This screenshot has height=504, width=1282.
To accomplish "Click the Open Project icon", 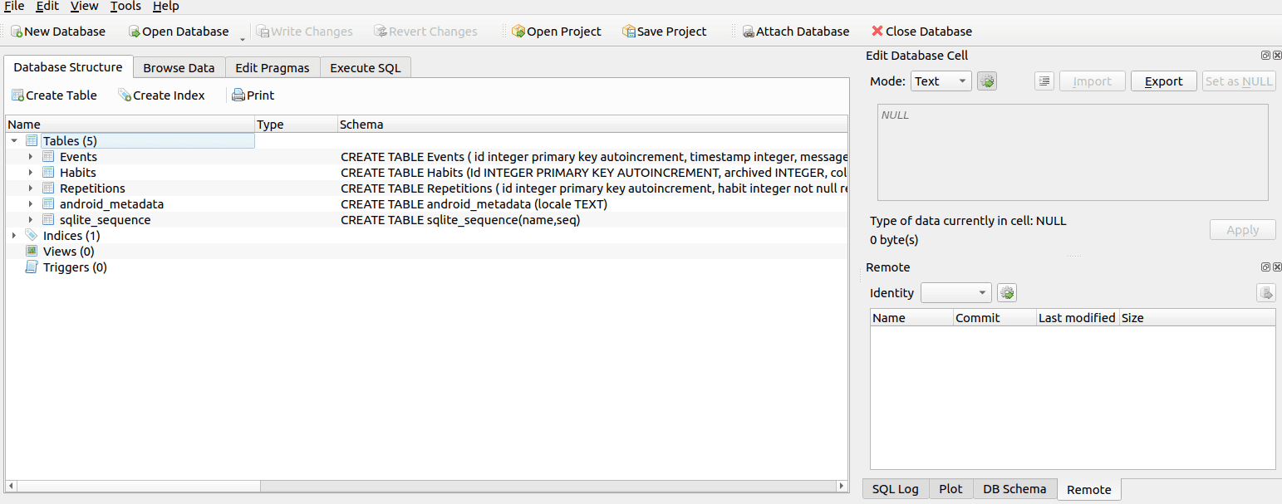I will coord(518,32).
